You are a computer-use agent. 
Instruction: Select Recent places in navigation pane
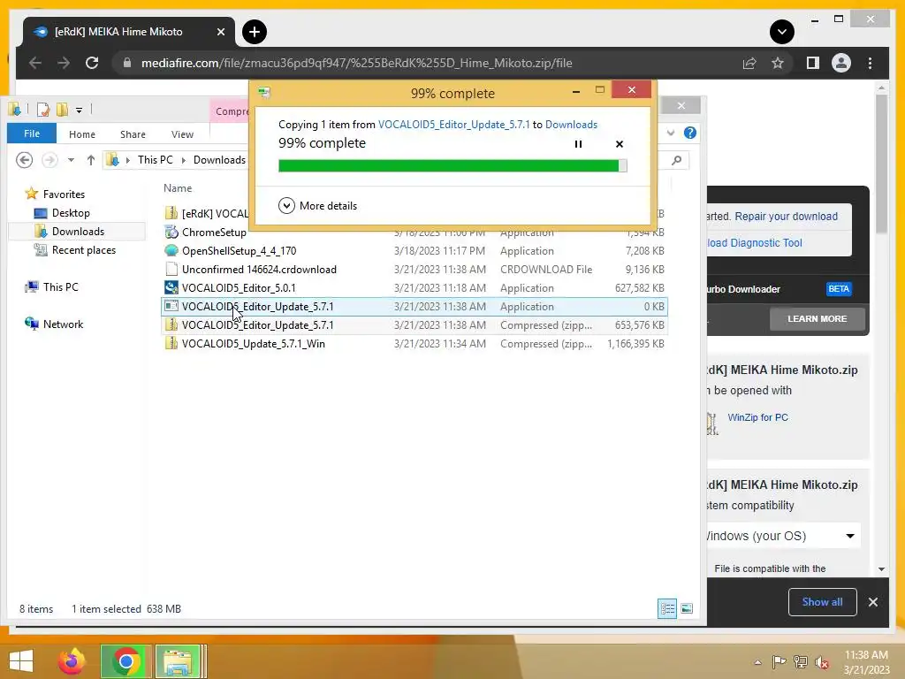pos(75,250)
